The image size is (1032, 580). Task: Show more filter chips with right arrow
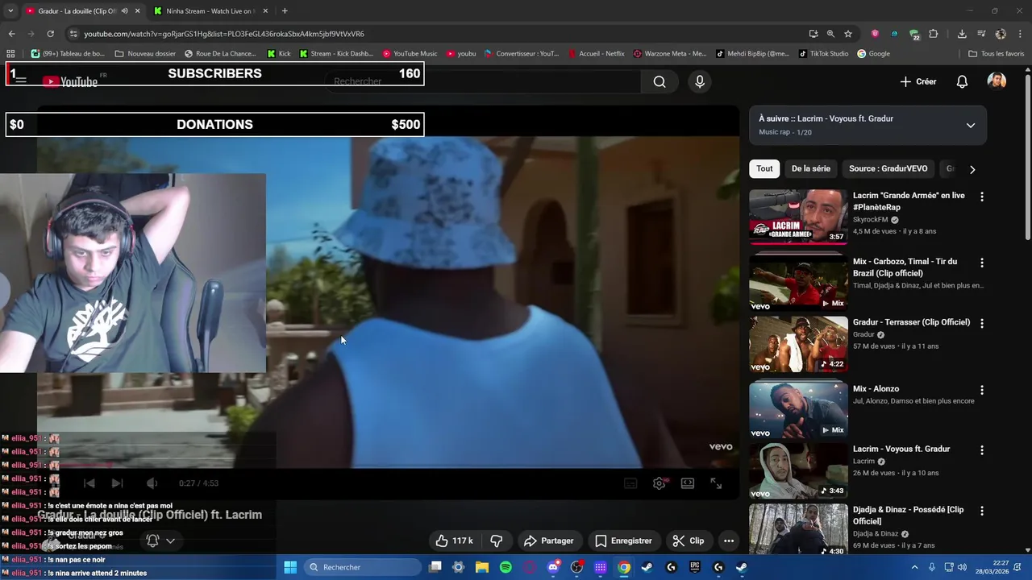(x=972, y=169)
